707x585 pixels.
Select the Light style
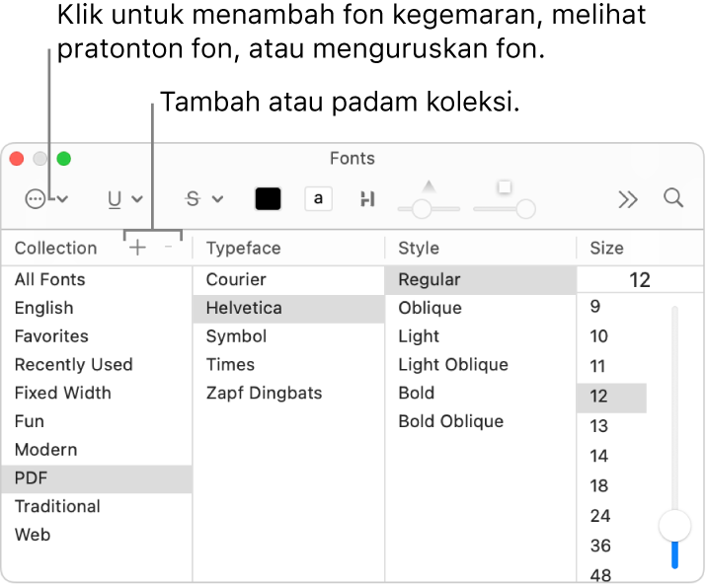point(481,336)
